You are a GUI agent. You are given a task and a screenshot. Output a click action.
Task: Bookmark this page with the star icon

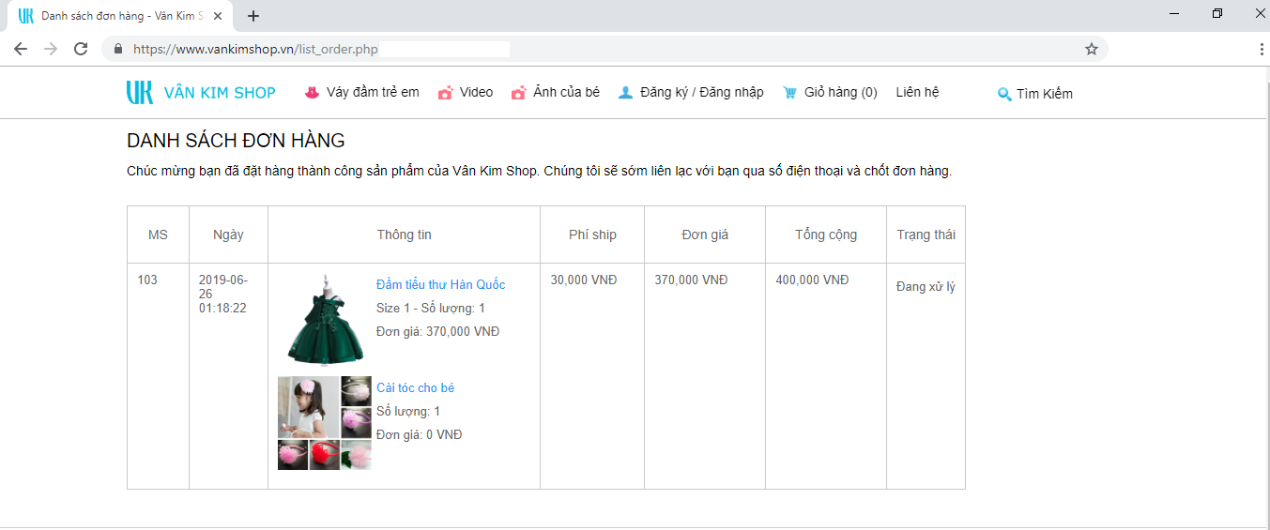click(x=1092, y=49)
